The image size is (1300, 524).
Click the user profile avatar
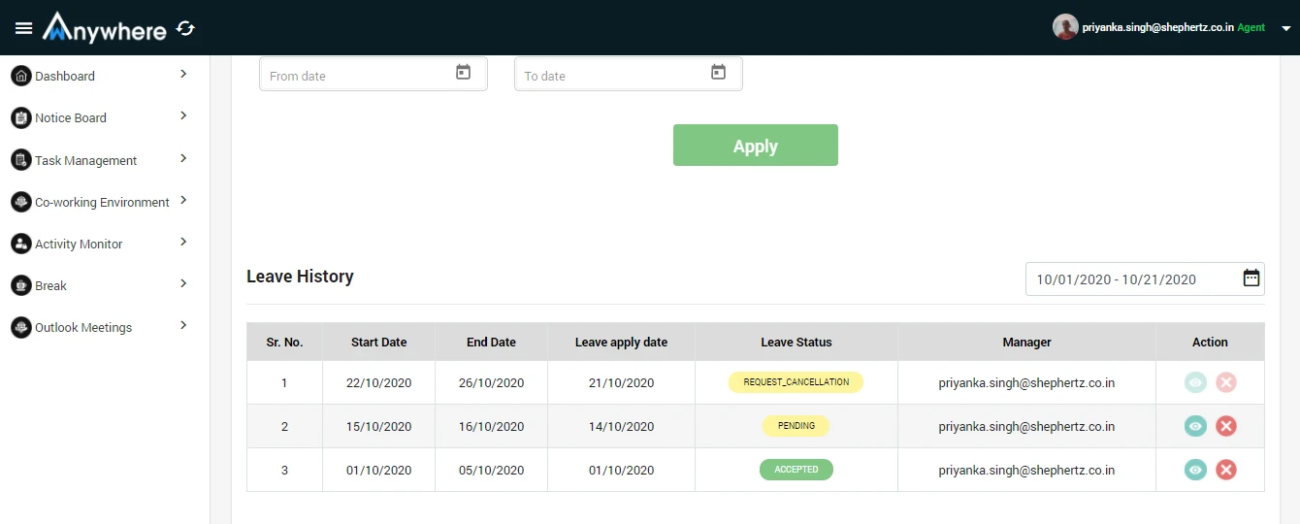pos(1065,27)
